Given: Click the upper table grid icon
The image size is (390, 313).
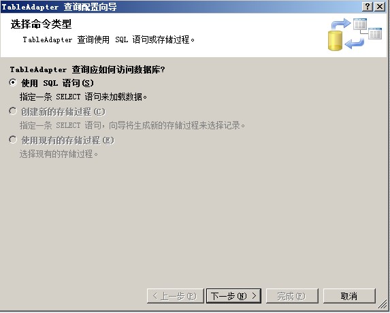Looking at the screenshot, I should click(360, 24).
